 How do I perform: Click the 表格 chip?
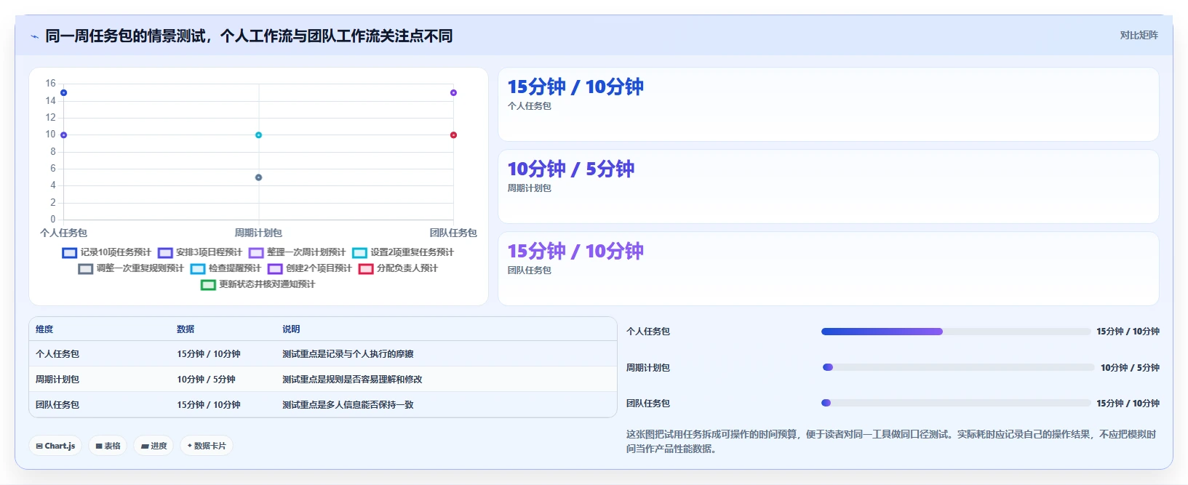tap(108, 446)
